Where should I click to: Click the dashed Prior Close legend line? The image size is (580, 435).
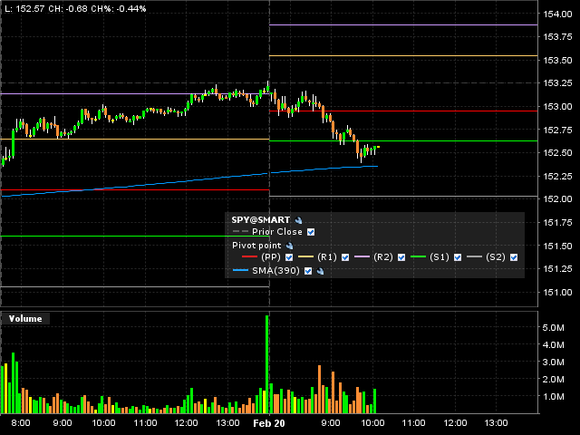240,232
